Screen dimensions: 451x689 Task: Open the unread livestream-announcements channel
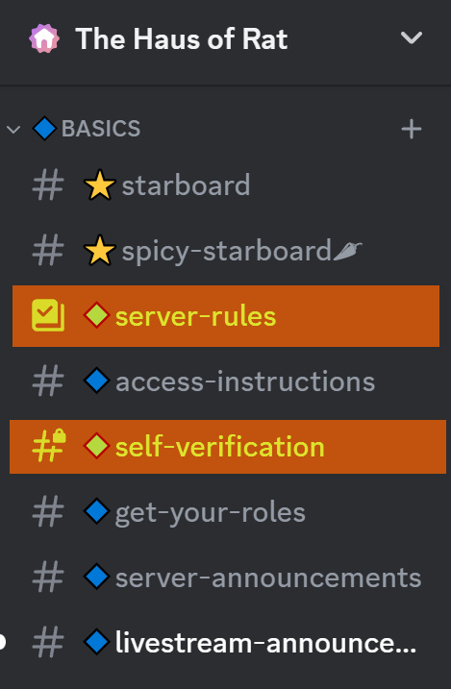pos(226,643)
